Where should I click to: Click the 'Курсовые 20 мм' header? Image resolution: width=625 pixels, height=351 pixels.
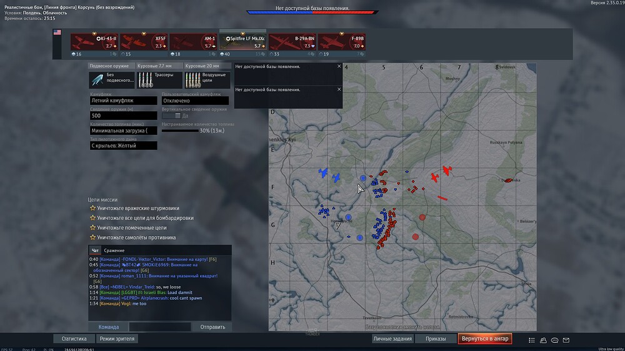click(207, 66)
